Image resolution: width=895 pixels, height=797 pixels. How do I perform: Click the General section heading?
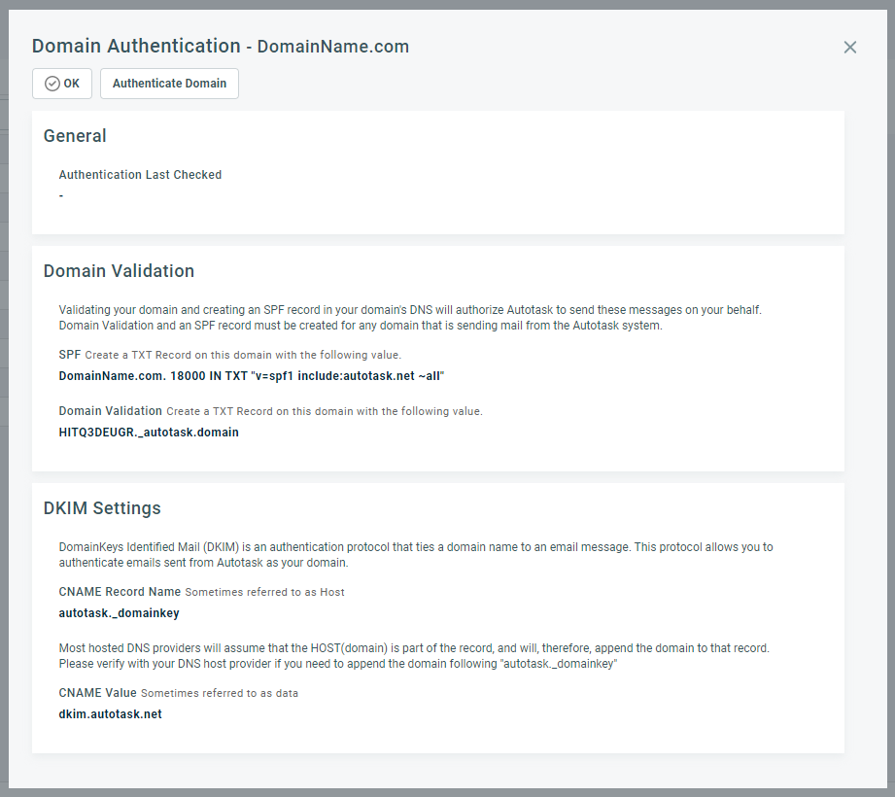click(x=75, y=136)
